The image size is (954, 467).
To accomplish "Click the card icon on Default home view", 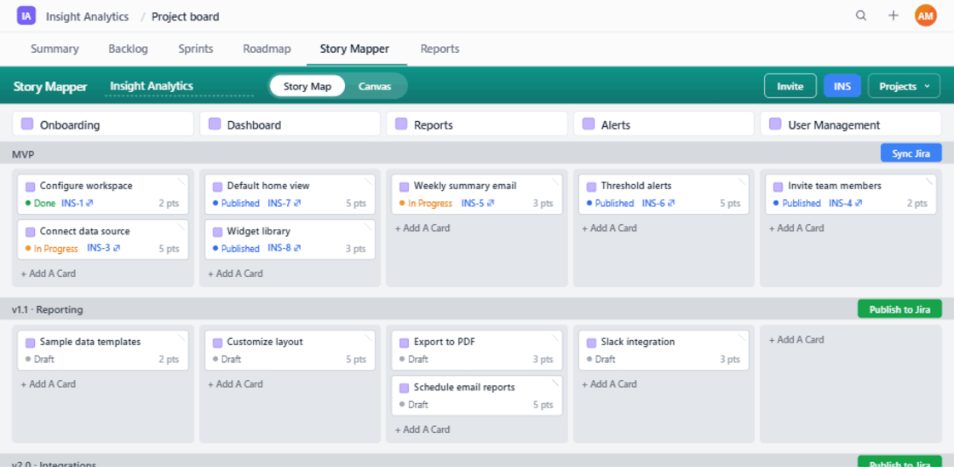I will (x=217, y=187).
